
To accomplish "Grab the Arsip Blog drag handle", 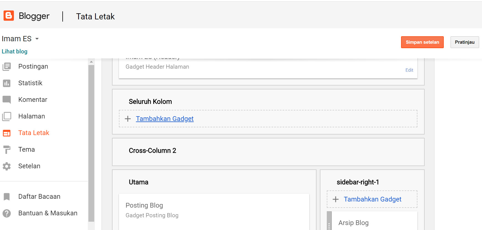I will coord(329,221).
